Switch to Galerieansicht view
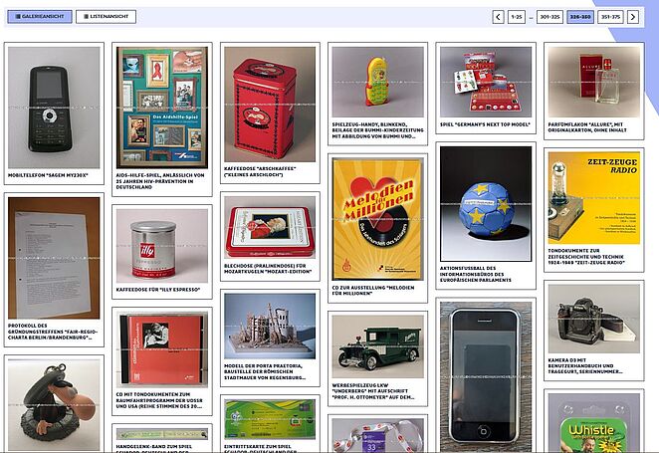Screen dimensions: 659x453 (x=40, y=16)
